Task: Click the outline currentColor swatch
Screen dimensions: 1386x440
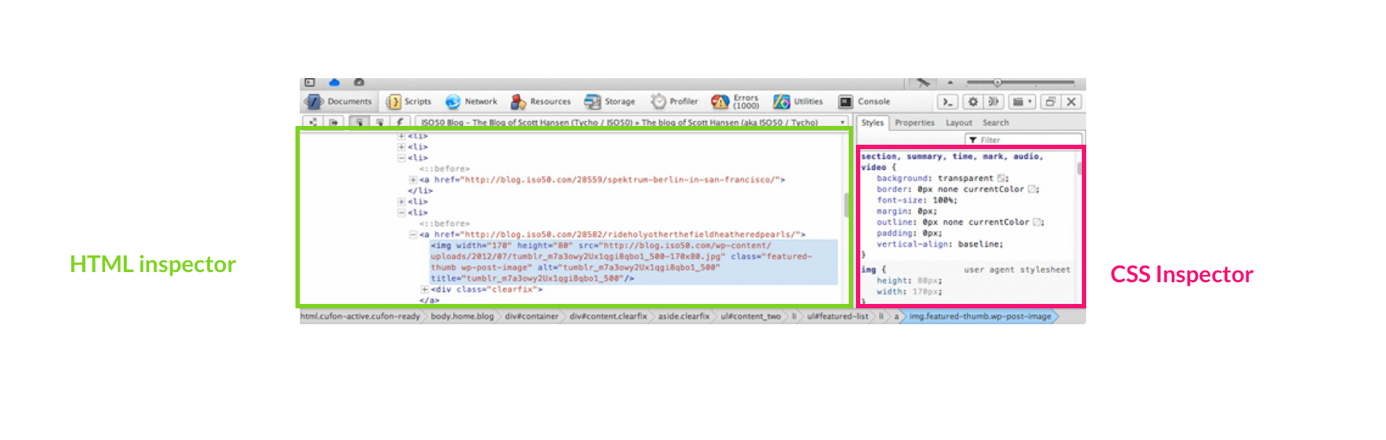Action: [x=1037, y=222]
